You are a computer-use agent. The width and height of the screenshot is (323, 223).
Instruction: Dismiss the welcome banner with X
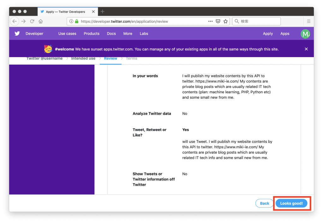306,49
